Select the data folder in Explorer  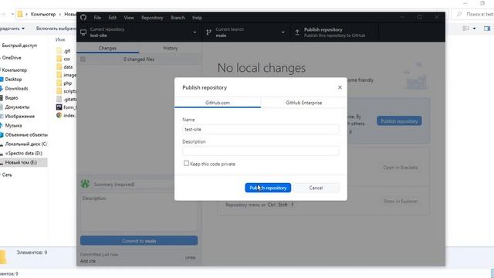coord(65,67)
